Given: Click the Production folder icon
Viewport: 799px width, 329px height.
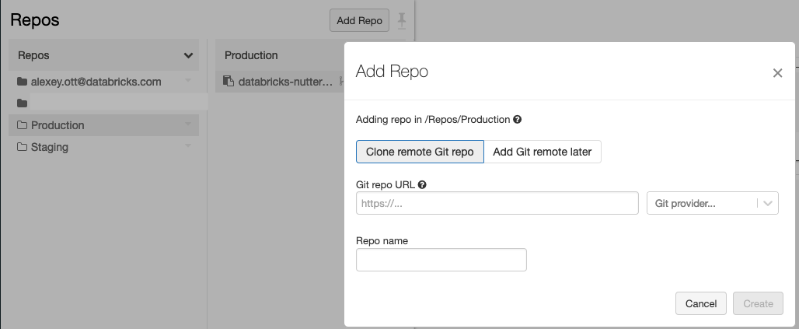Looking at the screenshot, I should (22, 125).
